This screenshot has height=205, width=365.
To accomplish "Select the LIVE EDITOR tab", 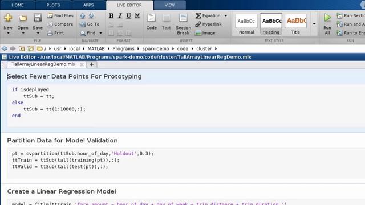I will coord(129,5).
